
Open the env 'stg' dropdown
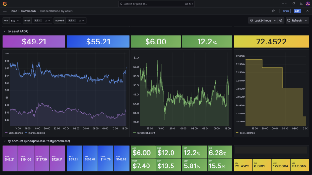point(15,20)
